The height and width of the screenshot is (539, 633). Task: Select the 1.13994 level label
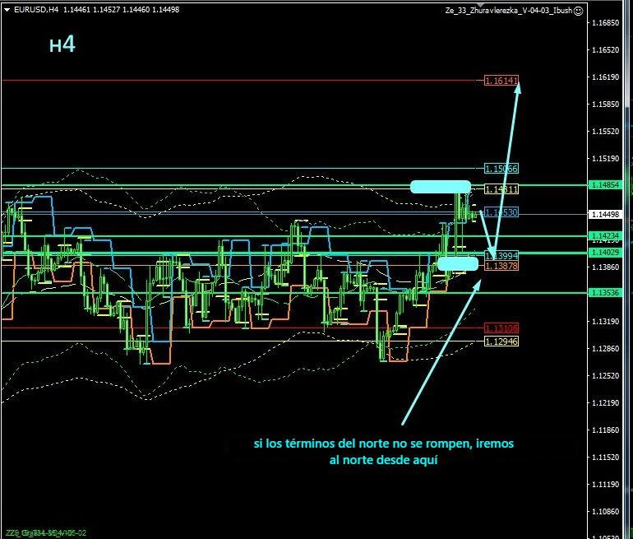[501, 255]
